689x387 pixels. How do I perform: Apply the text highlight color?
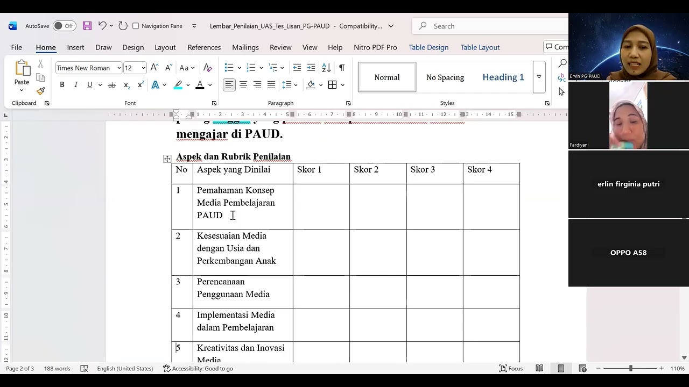click(x=178, y=85)
